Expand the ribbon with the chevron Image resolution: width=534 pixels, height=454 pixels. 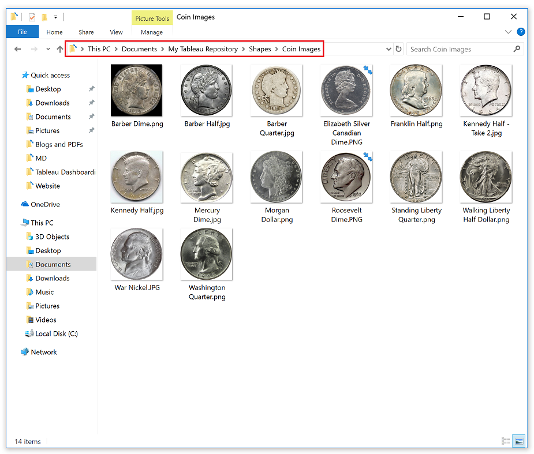click(508, 32)
